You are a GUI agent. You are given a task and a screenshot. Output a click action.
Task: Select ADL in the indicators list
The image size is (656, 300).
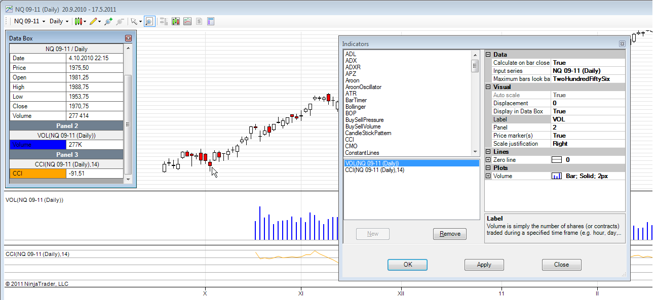(x=351, y=54)
